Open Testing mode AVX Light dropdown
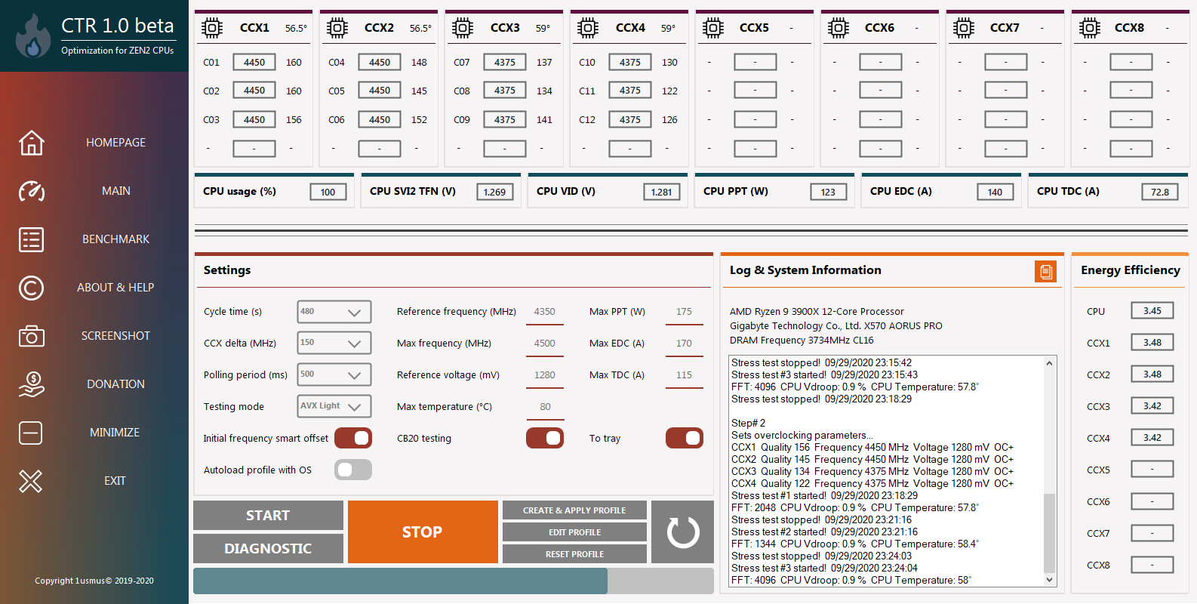 point(334,406)
